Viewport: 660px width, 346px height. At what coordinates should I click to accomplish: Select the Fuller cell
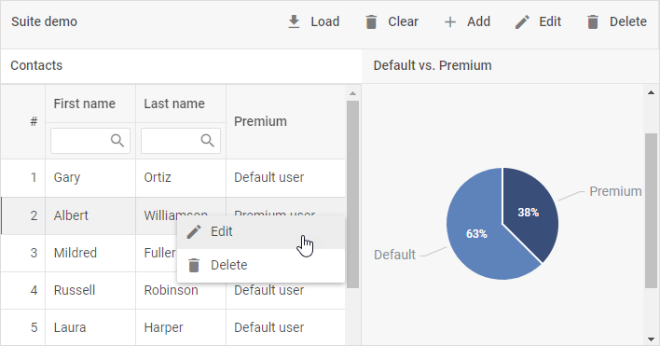tap(159, 253)
